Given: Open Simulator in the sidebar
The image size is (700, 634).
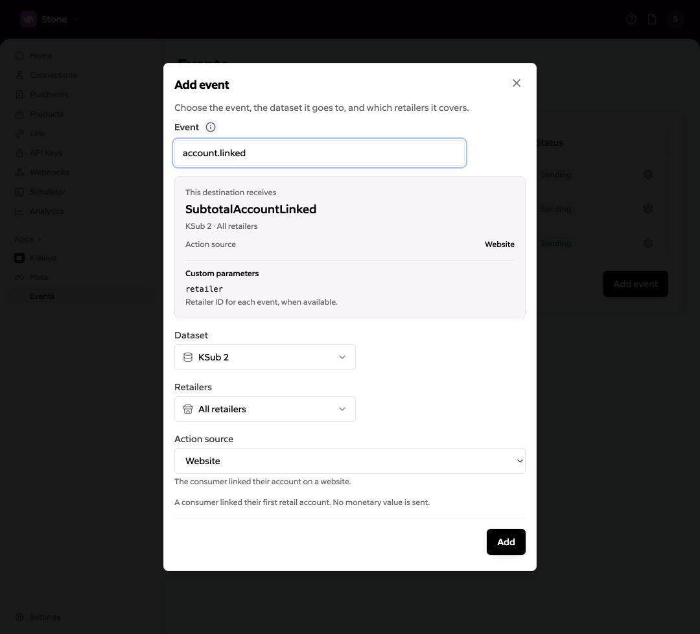Looking at the screenshot, I should tap(47, 191).
